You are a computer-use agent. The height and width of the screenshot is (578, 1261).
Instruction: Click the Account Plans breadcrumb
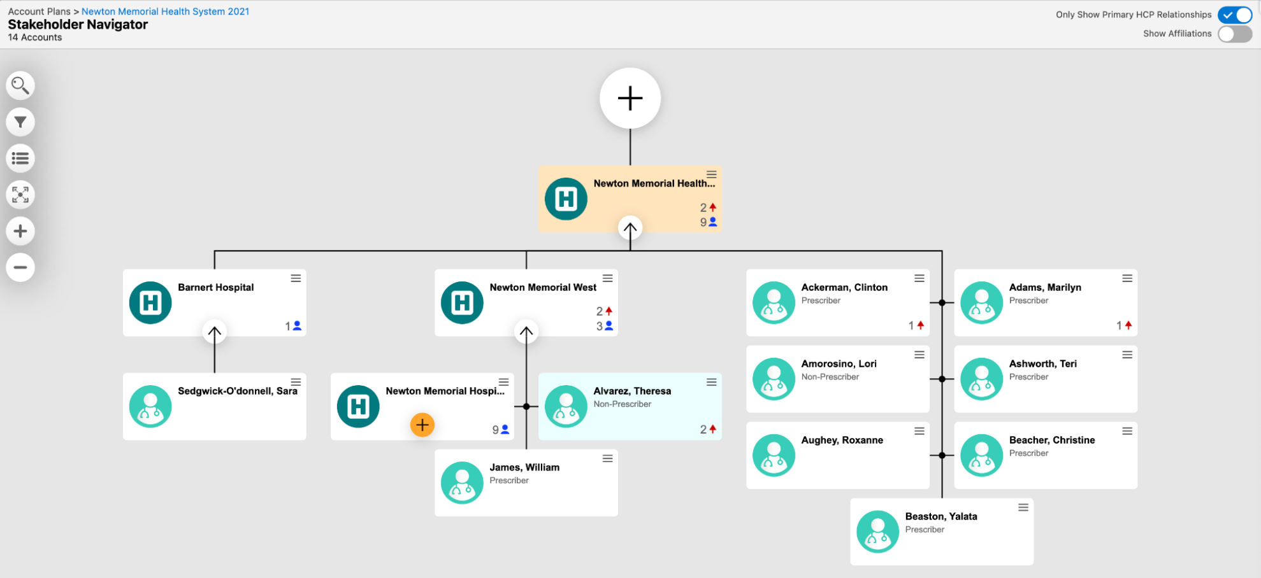pos(39,11)
